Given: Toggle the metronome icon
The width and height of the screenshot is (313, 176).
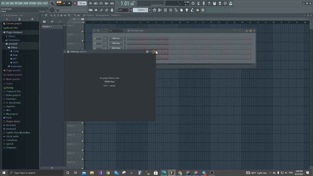Looking at the screenshot, I should pos(90,3).
